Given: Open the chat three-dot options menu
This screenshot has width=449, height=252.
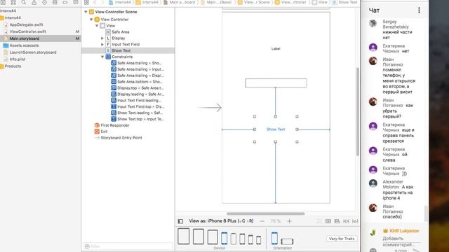Looking at the screenshot, I should [419, 10].
